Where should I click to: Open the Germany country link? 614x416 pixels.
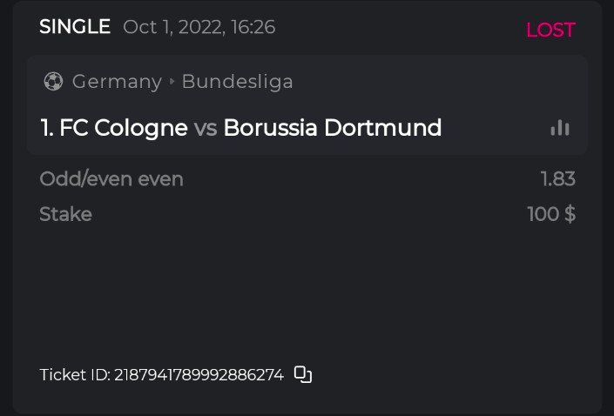click(x=117, y=82)
